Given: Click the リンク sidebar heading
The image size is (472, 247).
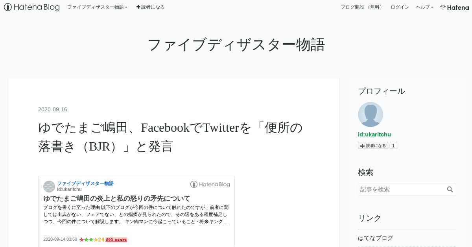Looking at the screenshot, I should 370,218.
